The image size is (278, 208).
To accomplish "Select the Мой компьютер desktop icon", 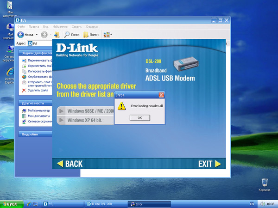I will click(x=10, y=31).
